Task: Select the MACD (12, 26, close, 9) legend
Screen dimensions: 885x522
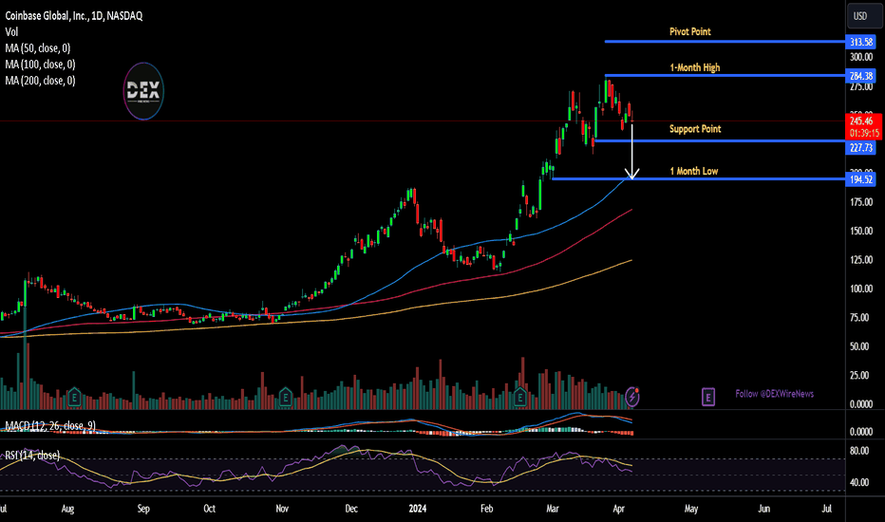Action: (50, 425)
